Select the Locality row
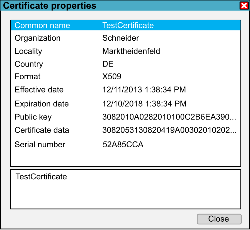250x230 pixels. pyautogui.click(x=126, y=51)
